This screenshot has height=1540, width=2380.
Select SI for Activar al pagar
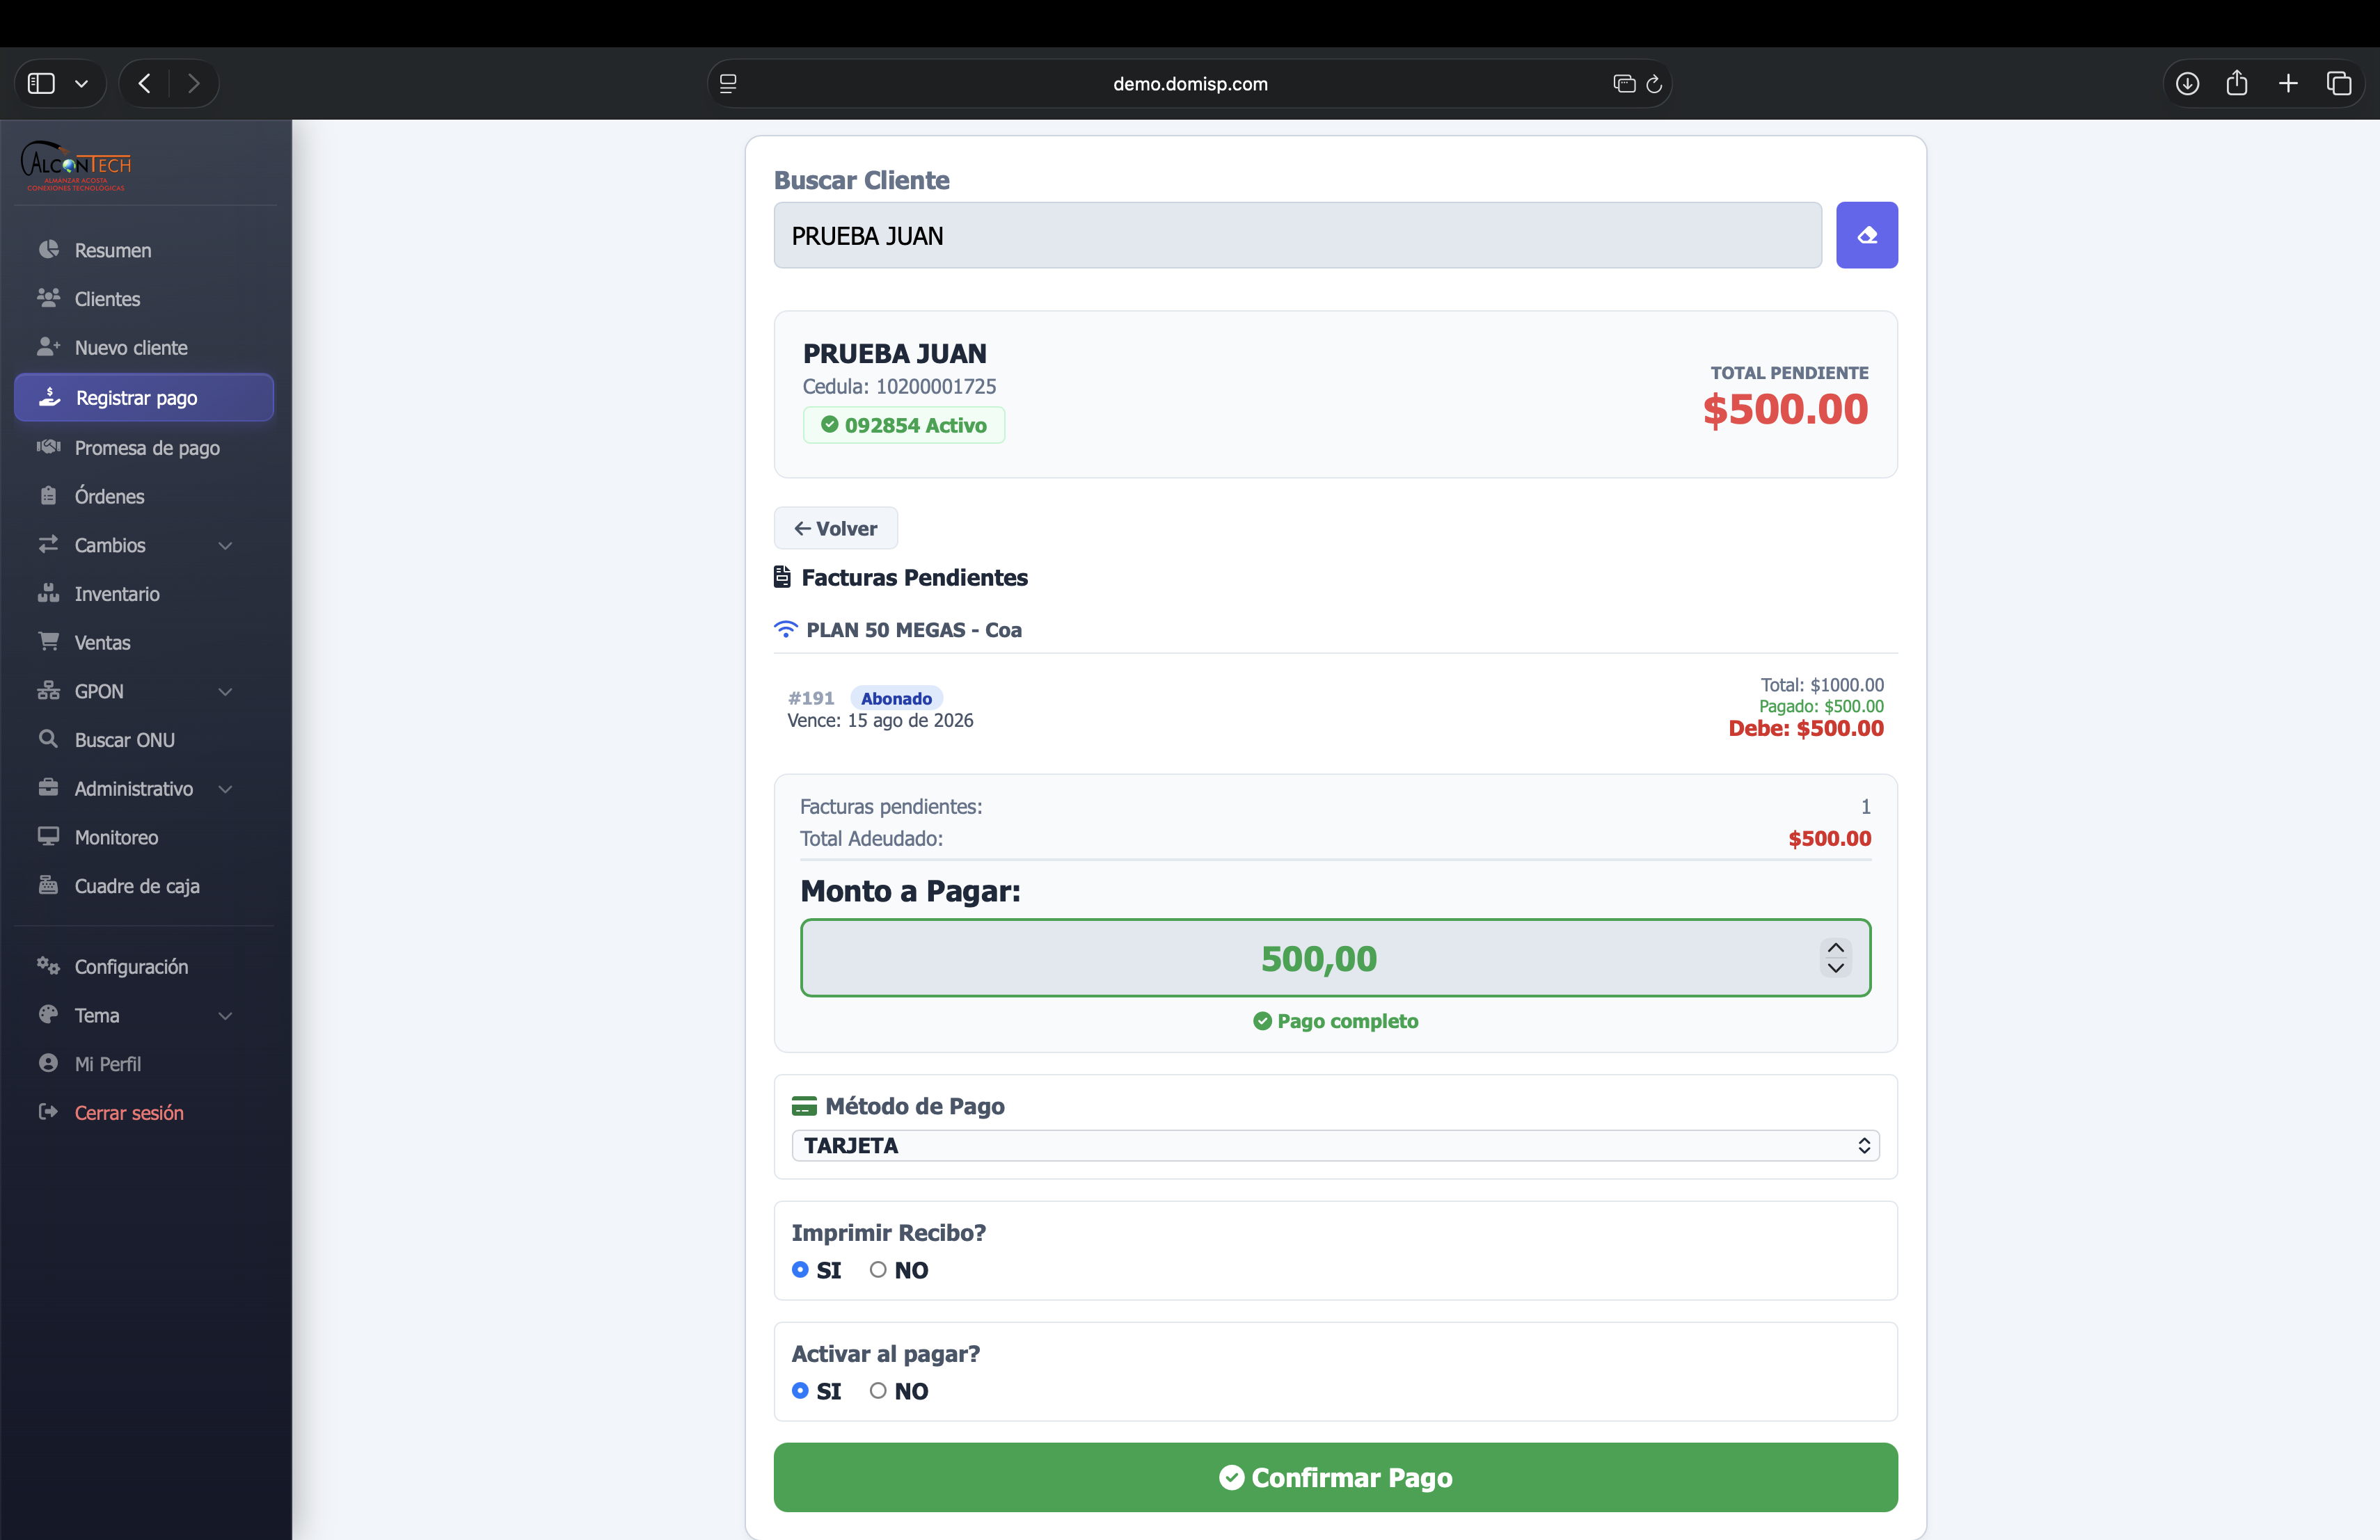pyautogui.click(x=800, y=1390)
